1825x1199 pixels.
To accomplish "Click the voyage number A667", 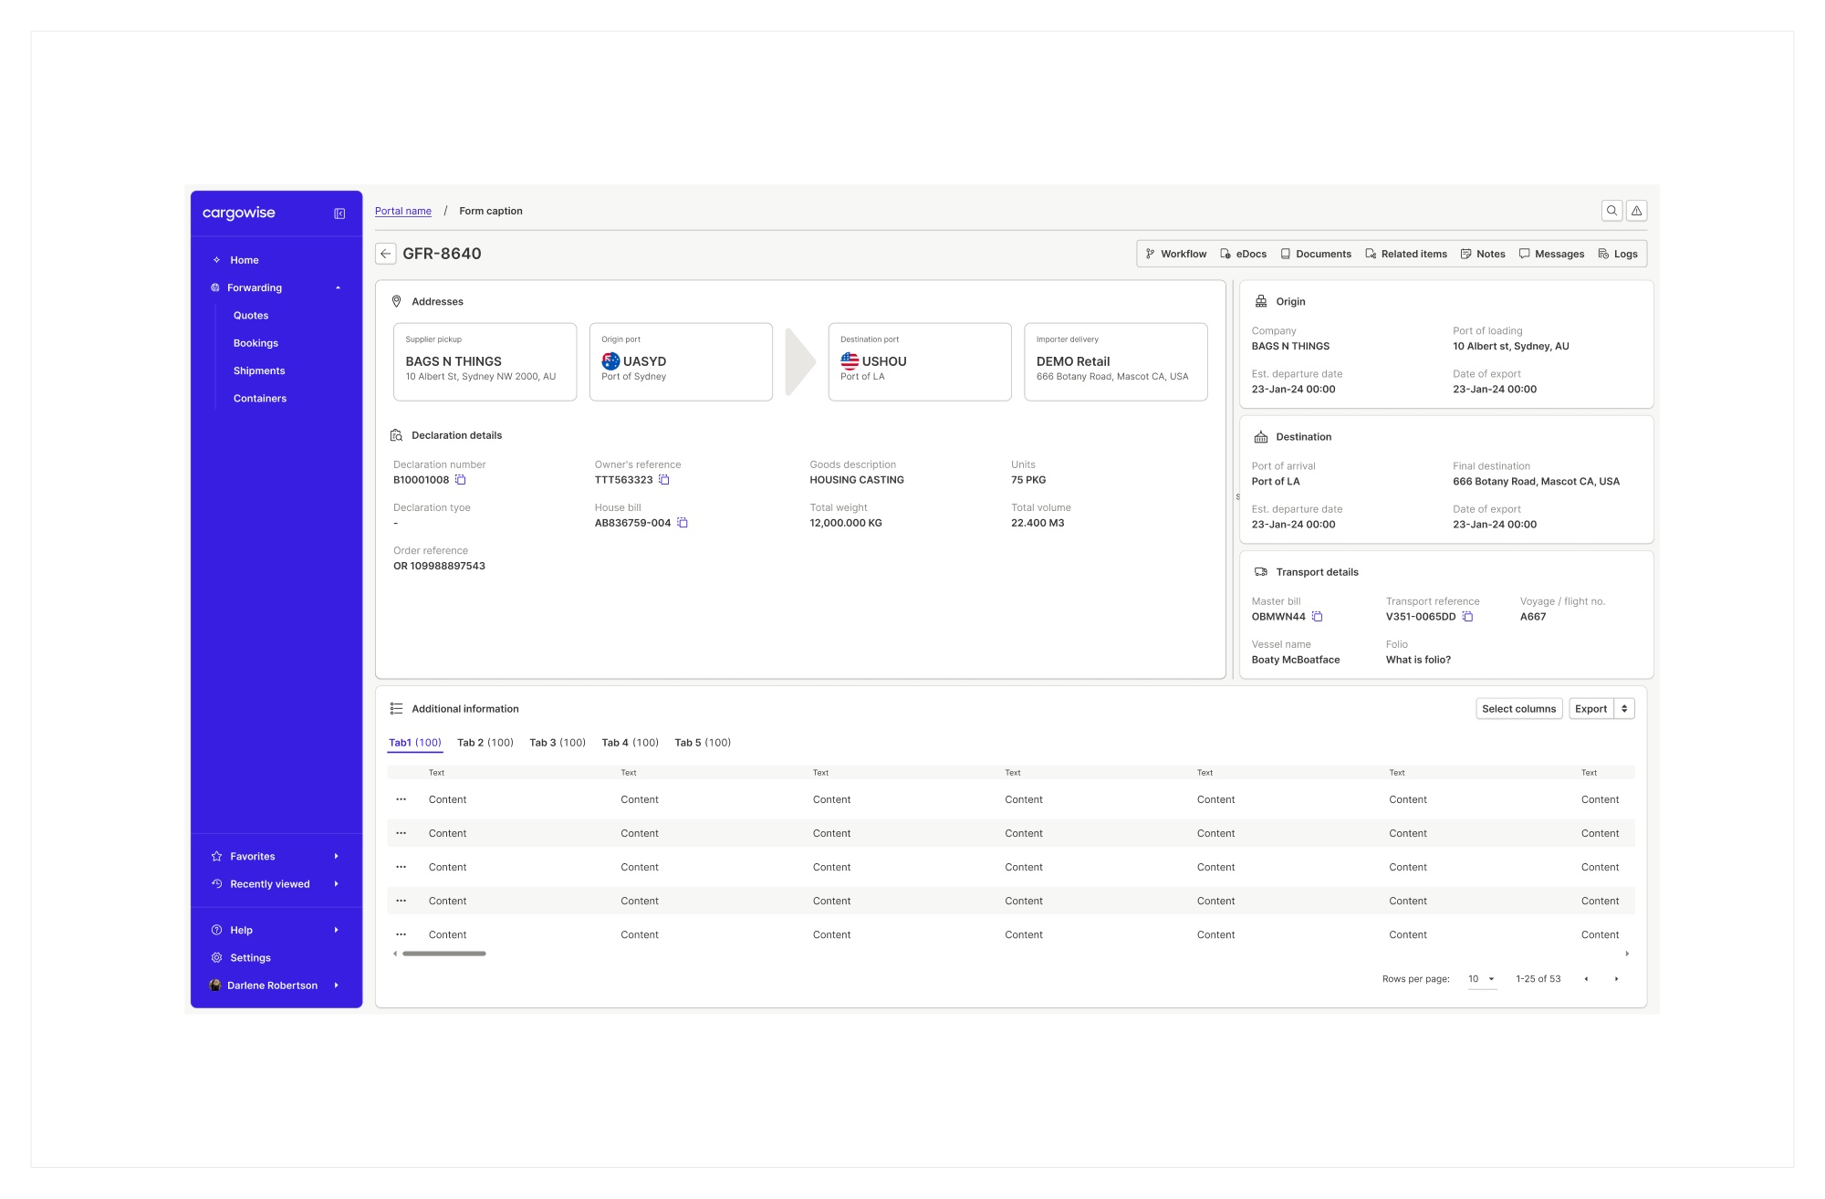I will point(1533,617).
